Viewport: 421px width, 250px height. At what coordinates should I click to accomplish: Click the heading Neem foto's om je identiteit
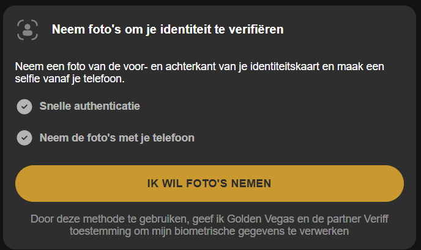click(167, 29)
